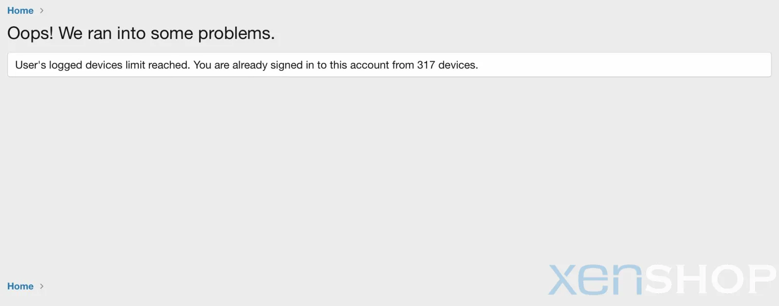Click "We ran into" in the heading
This screenshot has width=779, height=306.
pyautogui.click(x=102, y=34)
